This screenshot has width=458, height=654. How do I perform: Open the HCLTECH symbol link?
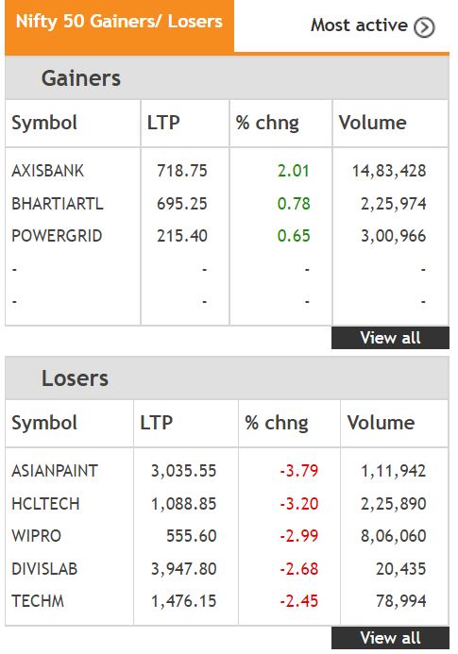(45, 504)
